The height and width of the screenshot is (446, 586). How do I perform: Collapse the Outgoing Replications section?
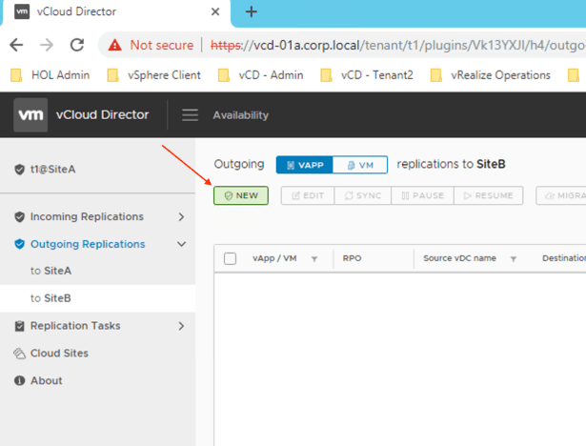point(181,245)
